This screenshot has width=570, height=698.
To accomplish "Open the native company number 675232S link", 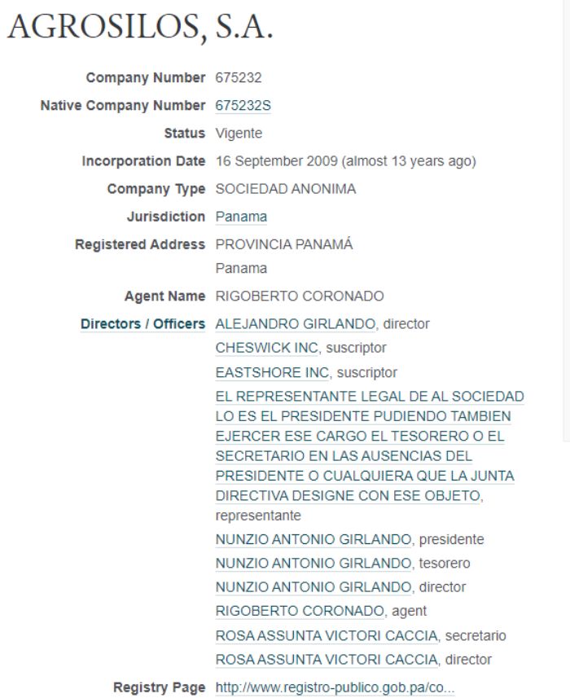I will 243,106.
